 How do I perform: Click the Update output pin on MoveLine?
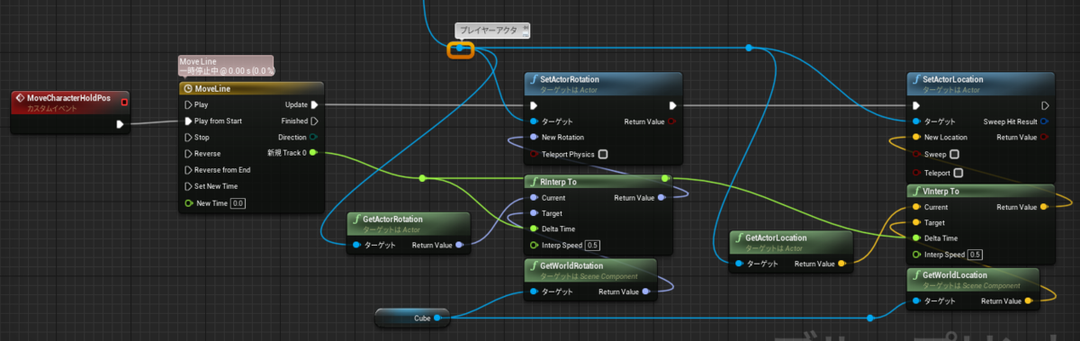314,105
